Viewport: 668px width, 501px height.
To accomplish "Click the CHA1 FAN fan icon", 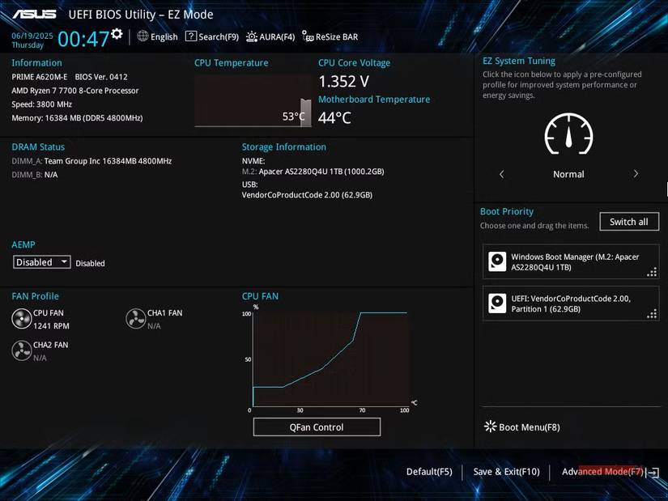I will coord(136,319).
